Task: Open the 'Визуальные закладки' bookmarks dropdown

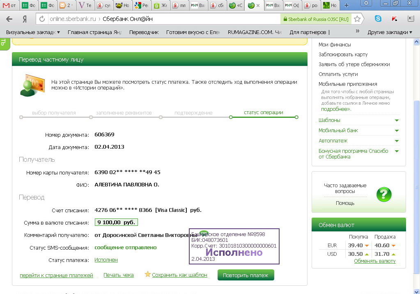Action: pyautogui.click(x=33, y=32)
